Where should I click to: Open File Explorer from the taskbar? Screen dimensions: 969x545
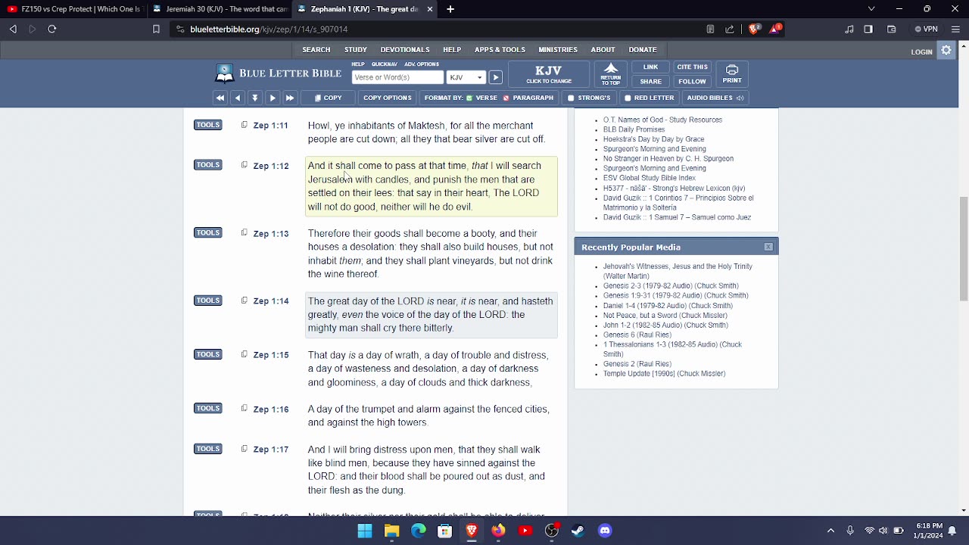[x=391, y=531]
